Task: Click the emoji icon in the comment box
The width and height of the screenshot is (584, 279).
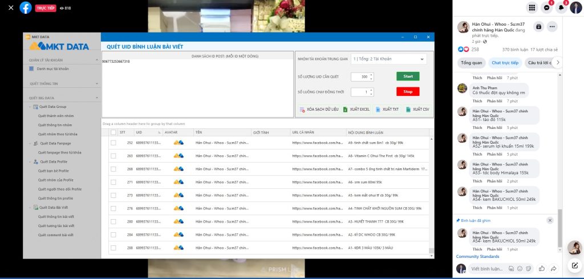Action: click(x=519, y=268)
